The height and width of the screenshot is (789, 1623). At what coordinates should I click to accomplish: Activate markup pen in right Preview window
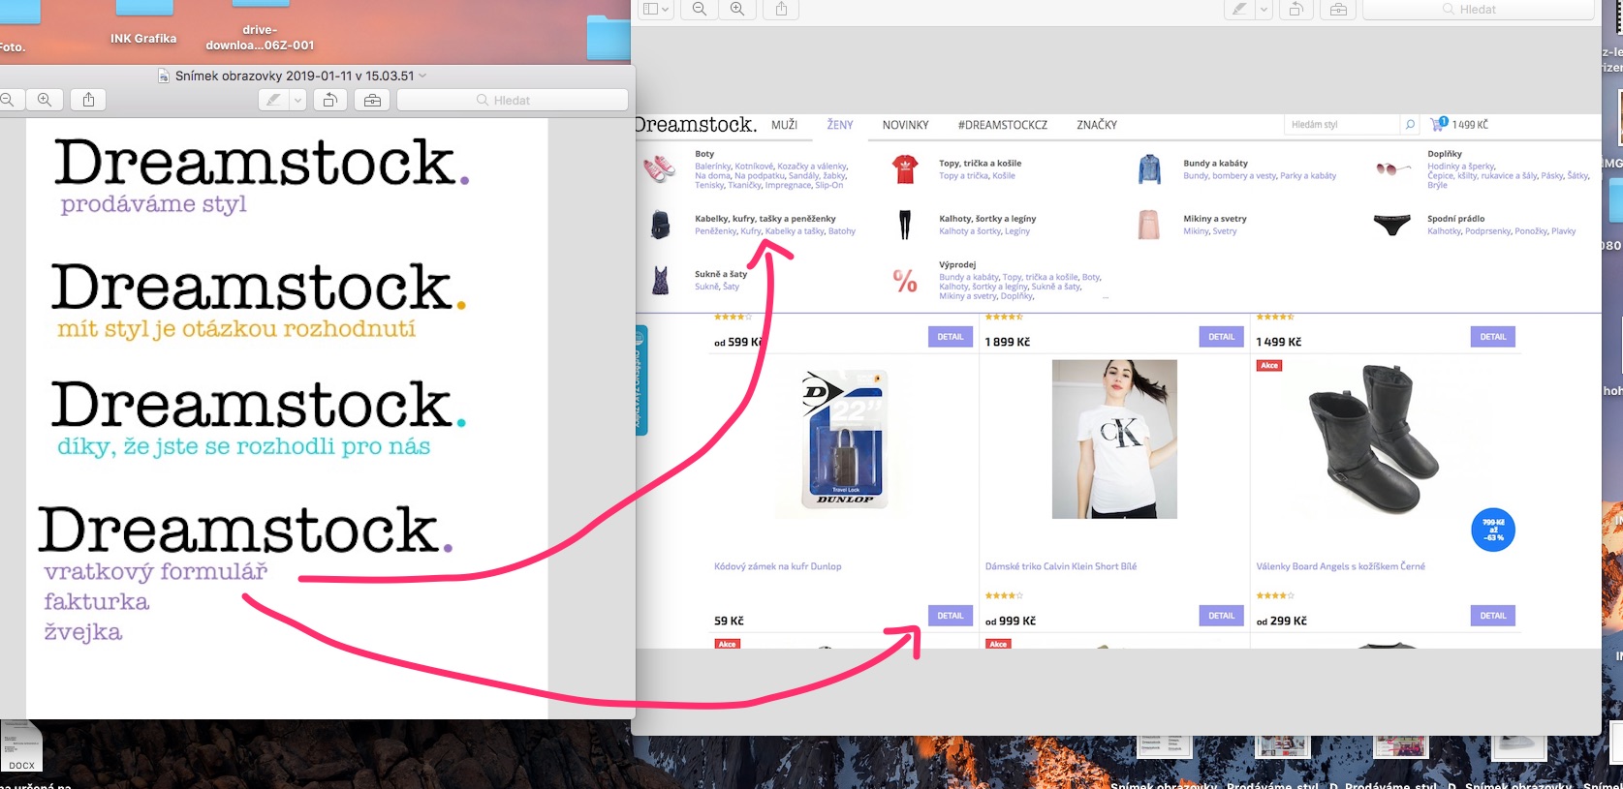[1239, 9]
